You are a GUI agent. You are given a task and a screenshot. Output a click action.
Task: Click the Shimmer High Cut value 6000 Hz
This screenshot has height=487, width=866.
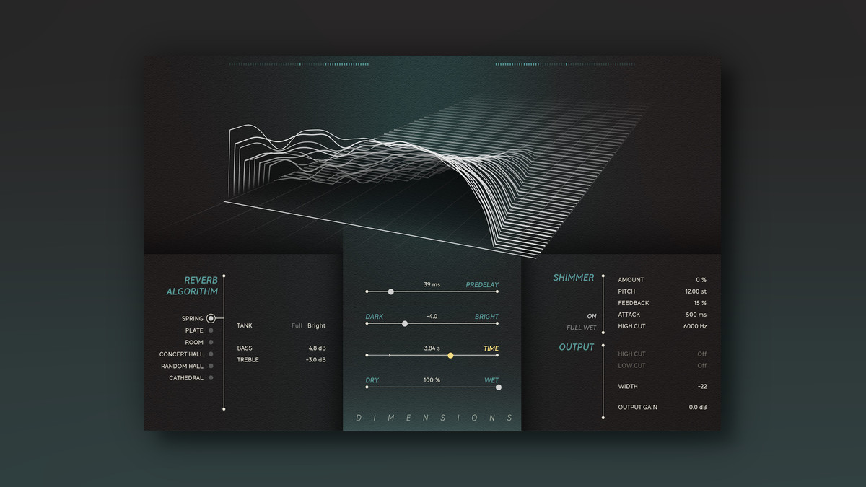click(x=695, y=326)
